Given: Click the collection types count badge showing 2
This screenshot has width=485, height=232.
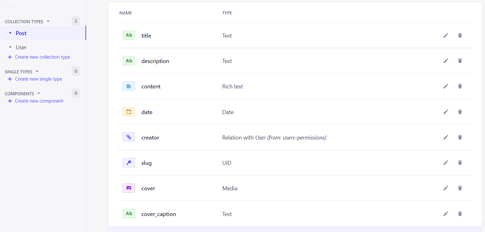Looking at the screenshot, I should point(76,21).
